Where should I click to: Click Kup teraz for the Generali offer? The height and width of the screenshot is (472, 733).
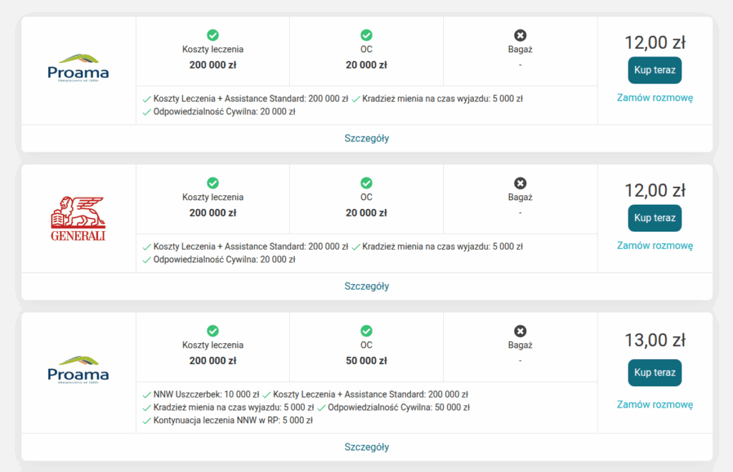[654, 218]
